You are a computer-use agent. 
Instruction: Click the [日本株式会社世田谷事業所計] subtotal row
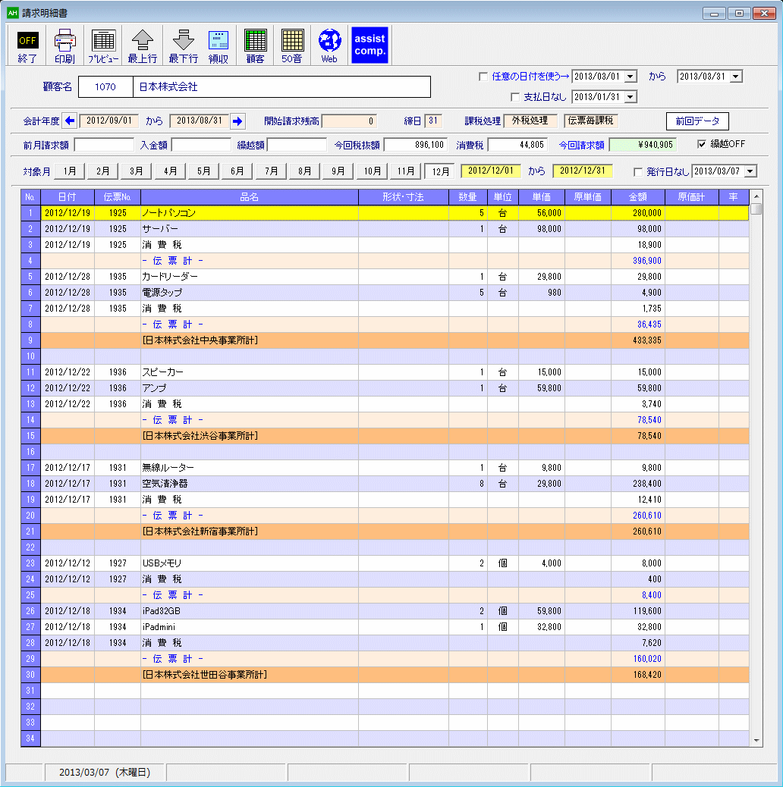pos(385,675)
